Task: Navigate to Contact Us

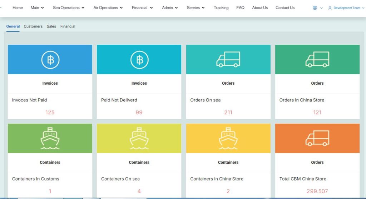Action: tap(285, 8)
